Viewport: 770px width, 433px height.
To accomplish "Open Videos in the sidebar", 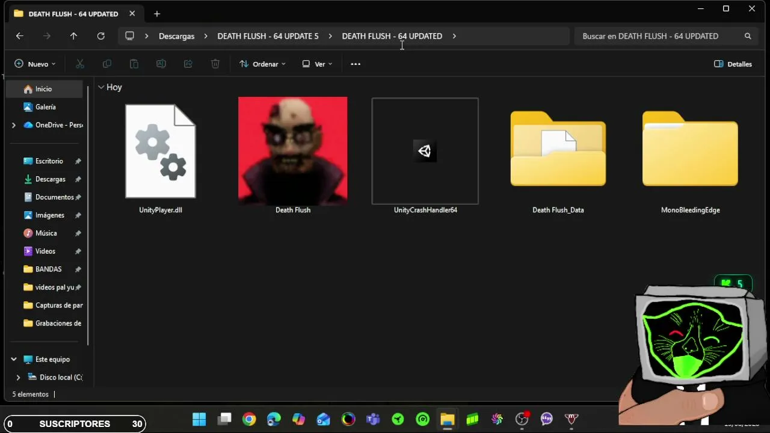I will pos(45,251).
